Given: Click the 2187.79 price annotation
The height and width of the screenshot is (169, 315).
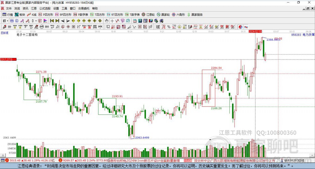Looking at the screenshot, I should tap(41, 101).
